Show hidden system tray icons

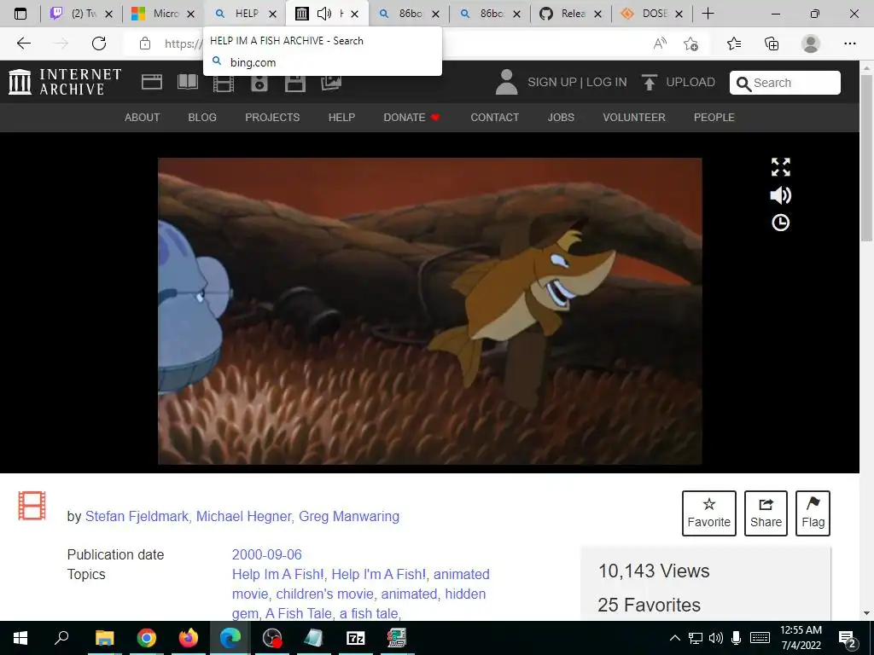[x=674, y=638]
